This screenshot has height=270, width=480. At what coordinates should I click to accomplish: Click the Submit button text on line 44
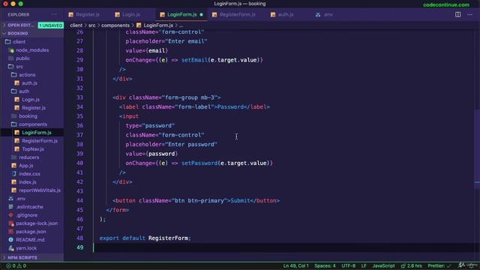240,201
